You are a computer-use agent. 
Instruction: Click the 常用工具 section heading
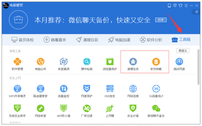(15, 51)
